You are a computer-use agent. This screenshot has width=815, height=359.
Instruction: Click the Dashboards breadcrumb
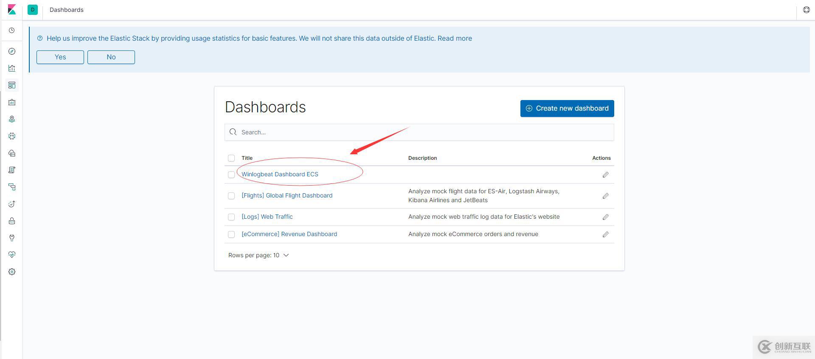(67, 10)
